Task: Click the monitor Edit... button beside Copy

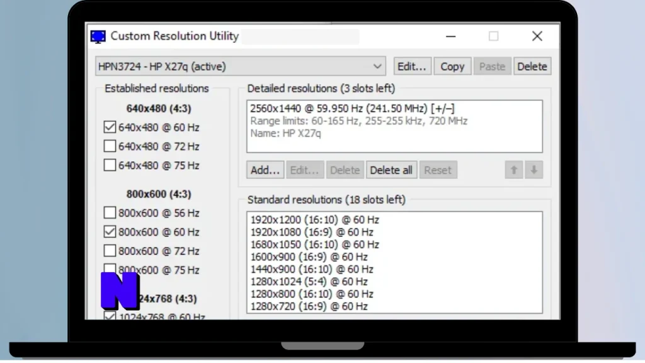Action: [x=412, y=66]
